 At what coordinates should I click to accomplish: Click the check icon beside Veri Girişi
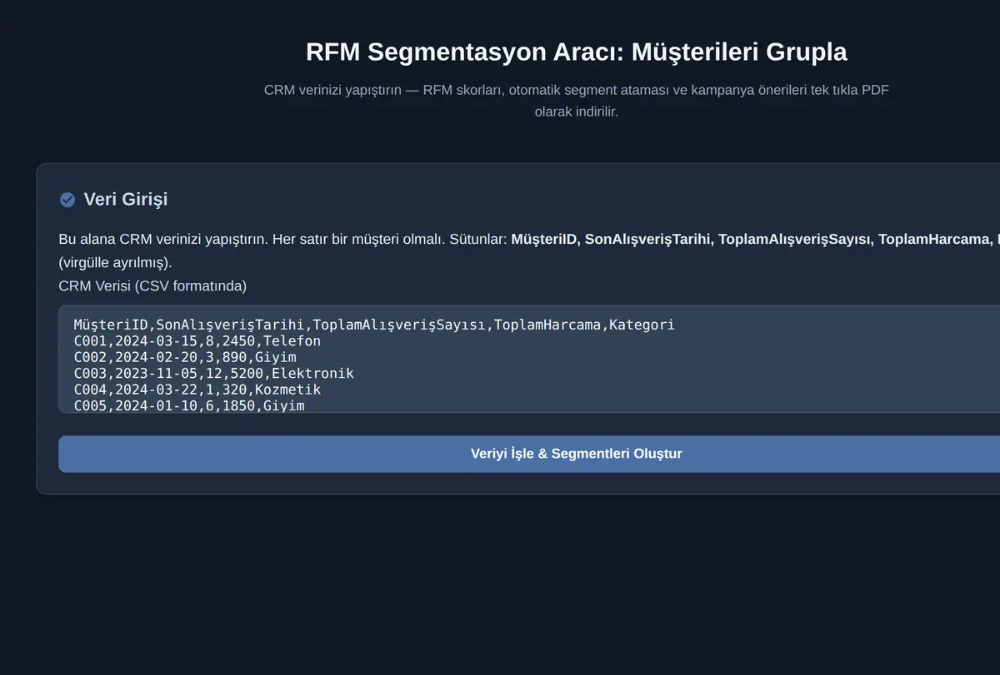click(67, 200)
